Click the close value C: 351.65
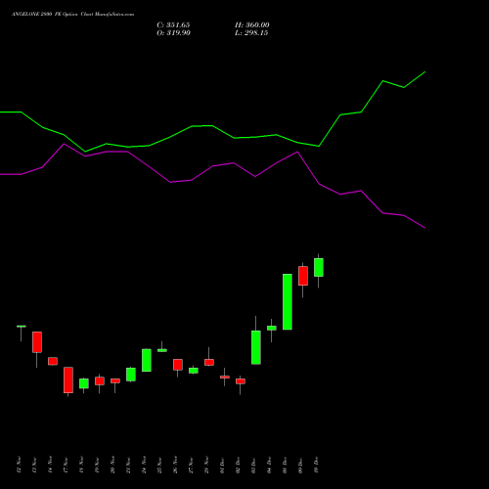This screenshot has width=489, height=489. (173, 25)
